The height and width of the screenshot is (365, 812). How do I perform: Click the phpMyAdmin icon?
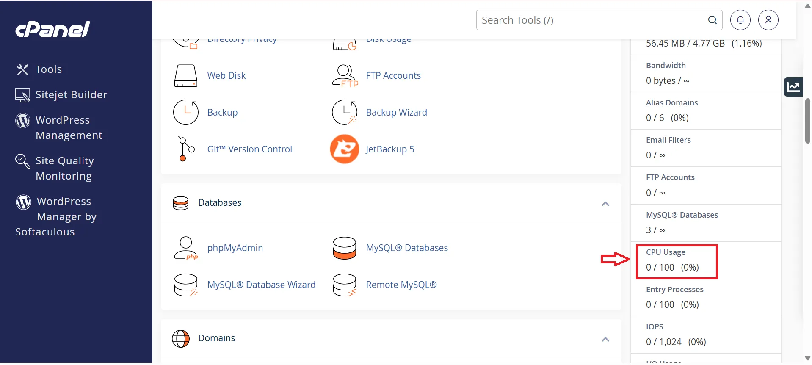[x=186, y=248]
